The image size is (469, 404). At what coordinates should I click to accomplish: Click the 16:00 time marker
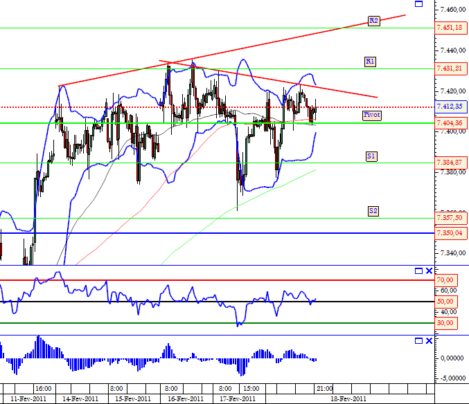(x=44, y=389)
